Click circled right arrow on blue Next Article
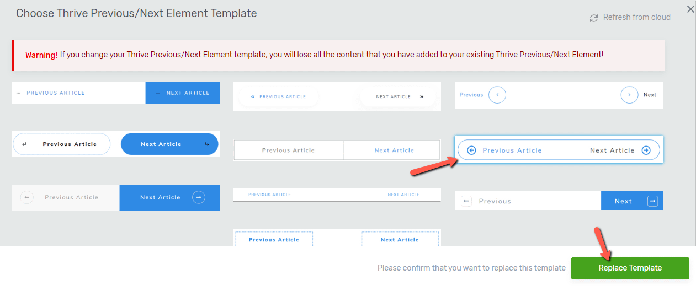 pos(199,197)
